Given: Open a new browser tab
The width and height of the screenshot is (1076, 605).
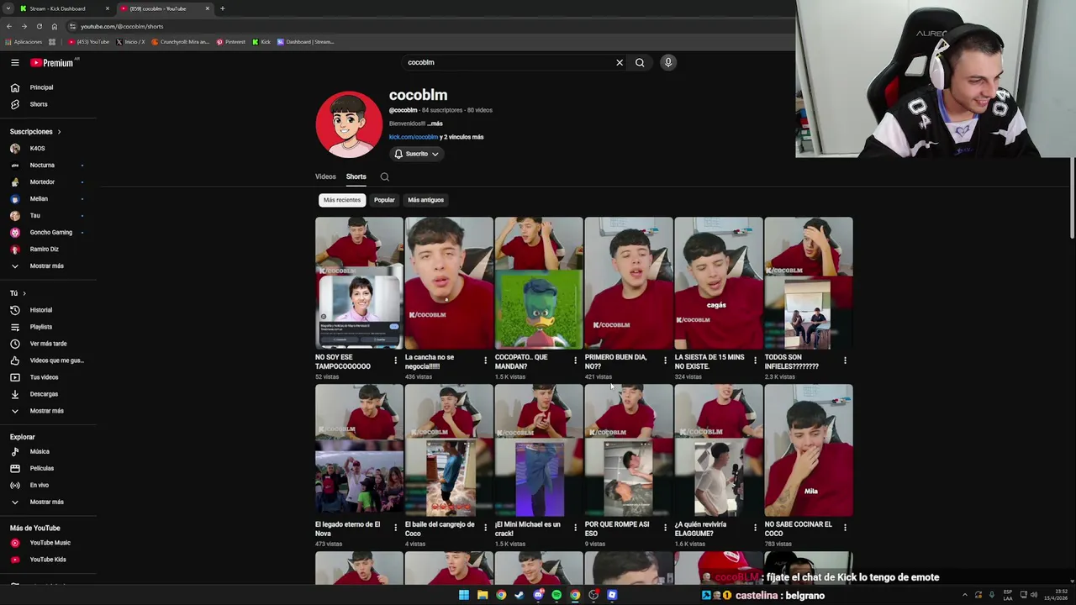Looking at the screenshot, I should tap(222, 8).
